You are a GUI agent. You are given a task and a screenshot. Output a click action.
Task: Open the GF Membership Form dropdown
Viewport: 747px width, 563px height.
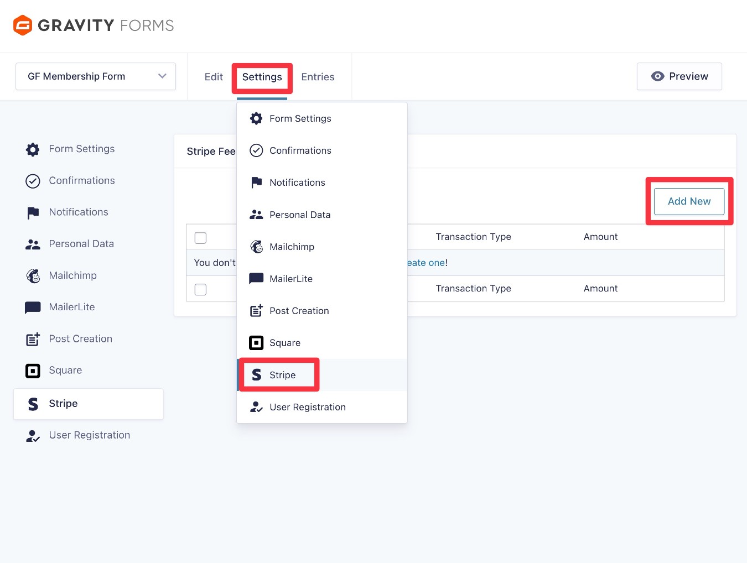pyautogui.click(x=95, y=76)
